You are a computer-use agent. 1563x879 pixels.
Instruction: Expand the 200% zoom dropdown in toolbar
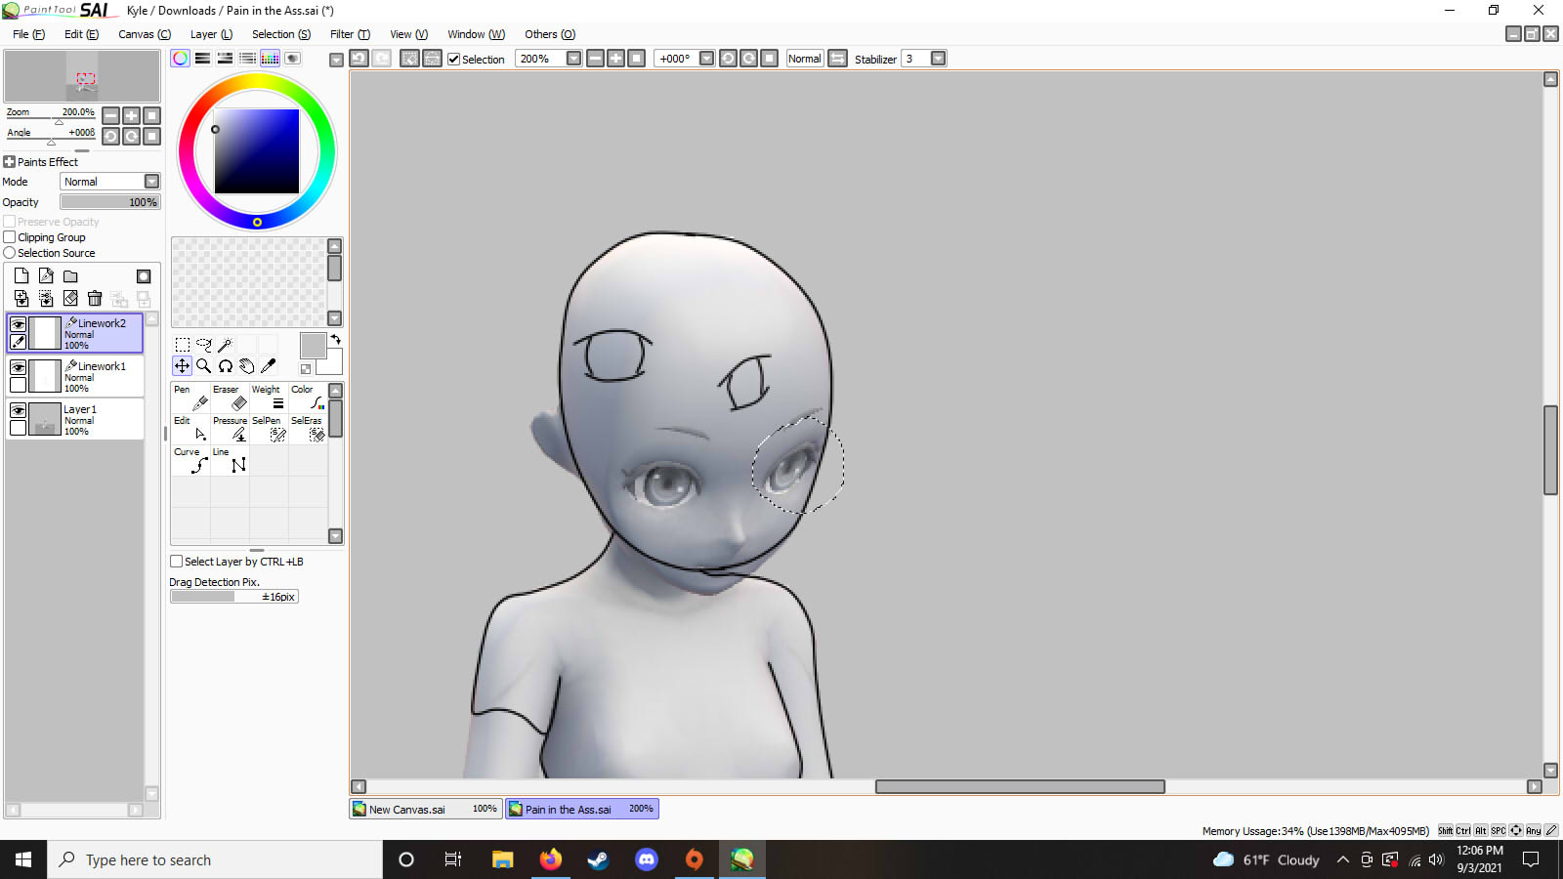pos(573,59)
